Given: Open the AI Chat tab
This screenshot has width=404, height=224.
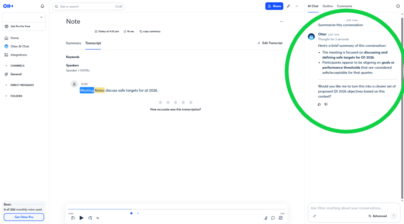Looking at the screenshot, I should click(313, 6).
